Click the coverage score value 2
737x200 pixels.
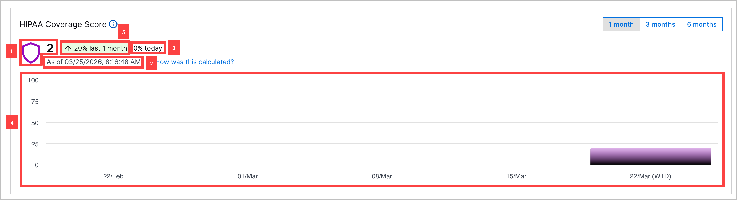click(x=50, y=48)
